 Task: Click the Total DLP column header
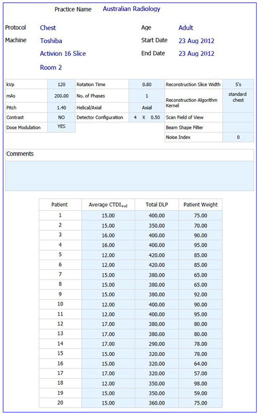point(157,204)
